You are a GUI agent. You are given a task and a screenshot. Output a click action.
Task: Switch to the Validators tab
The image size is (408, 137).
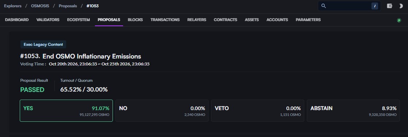48,20
